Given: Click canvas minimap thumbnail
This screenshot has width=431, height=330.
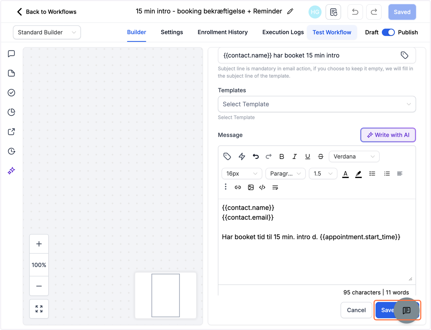Looking at the screenshot, I should pos(166,295).
